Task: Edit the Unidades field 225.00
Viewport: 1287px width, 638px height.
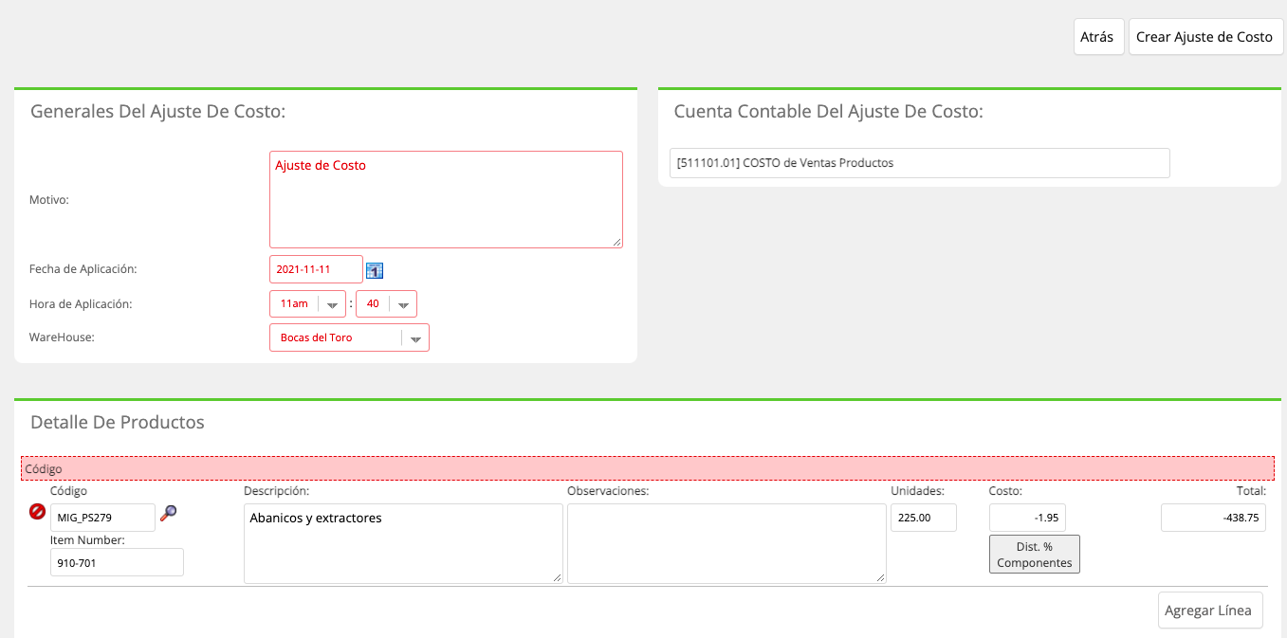Action: (x=924, y=518)
